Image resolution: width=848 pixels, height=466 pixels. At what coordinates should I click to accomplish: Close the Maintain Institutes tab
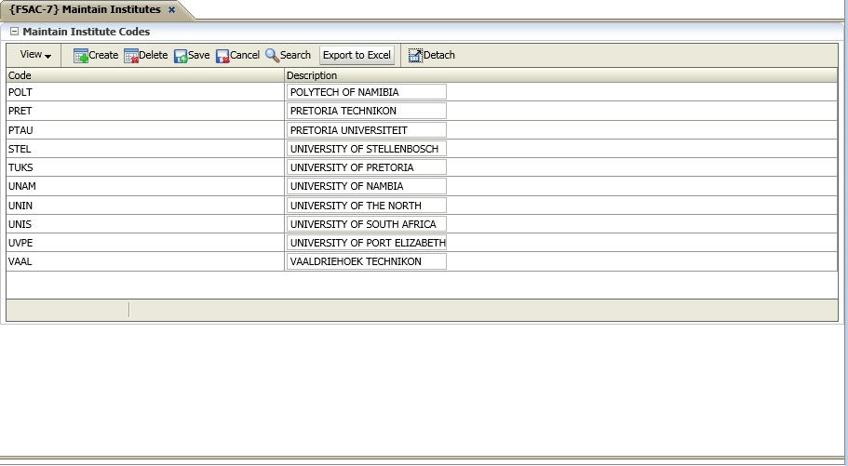171,10
